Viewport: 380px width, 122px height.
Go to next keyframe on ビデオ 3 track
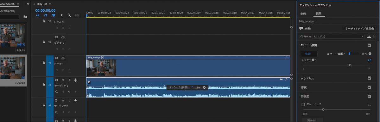click(69, 28)
